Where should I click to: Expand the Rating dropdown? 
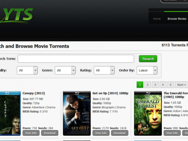pos(104,70)
